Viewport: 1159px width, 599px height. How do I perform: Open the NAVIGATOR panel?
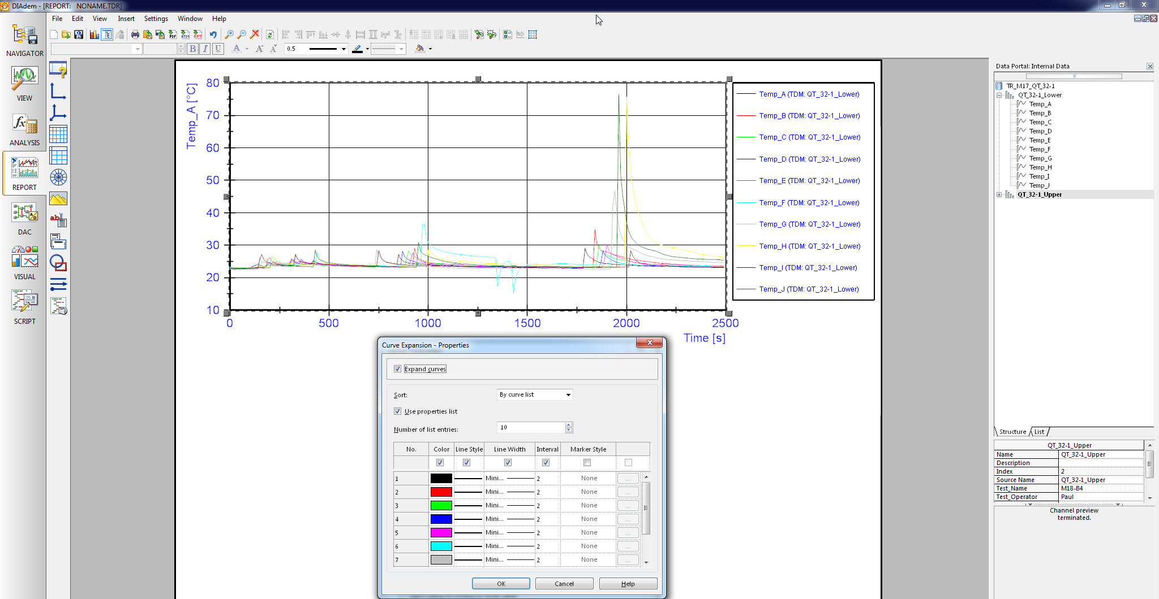click(x=24, y=41)
